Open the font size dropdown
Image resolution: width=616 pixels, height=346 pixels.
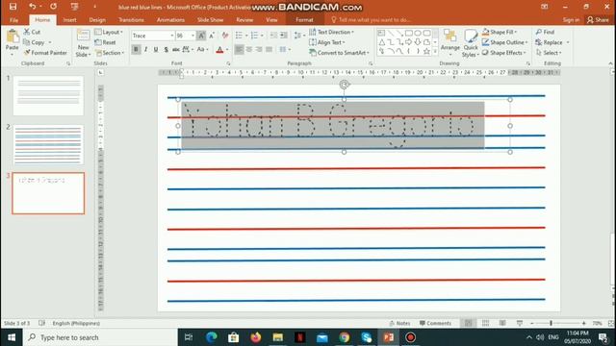(192, 36)
